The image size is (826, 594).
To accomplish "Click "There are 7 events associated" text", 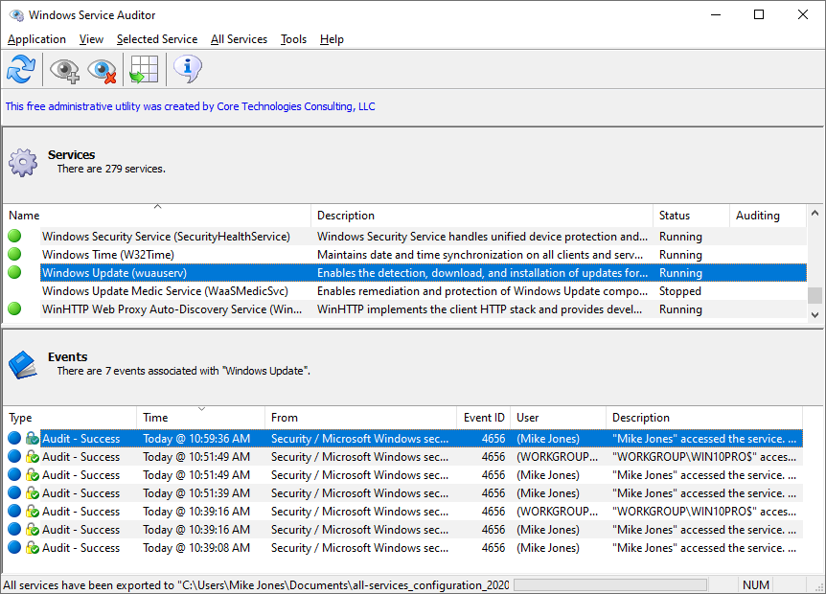I will (x=184, y=371).
